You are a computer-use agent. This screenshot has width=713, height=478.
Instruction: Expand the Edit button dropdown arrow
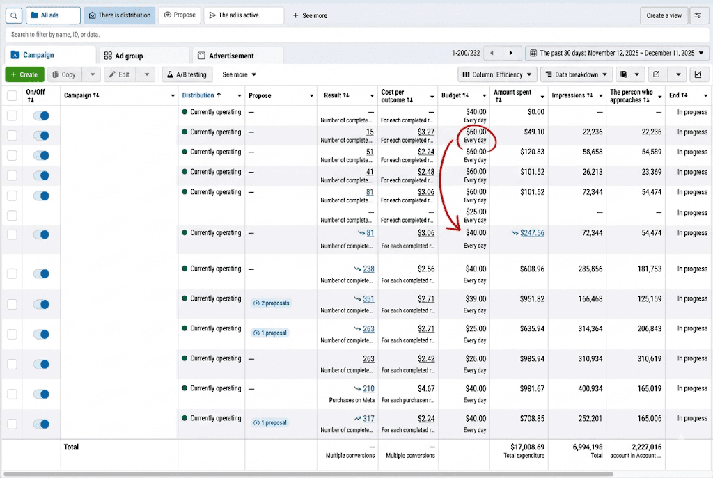click(x=146, y=74)
